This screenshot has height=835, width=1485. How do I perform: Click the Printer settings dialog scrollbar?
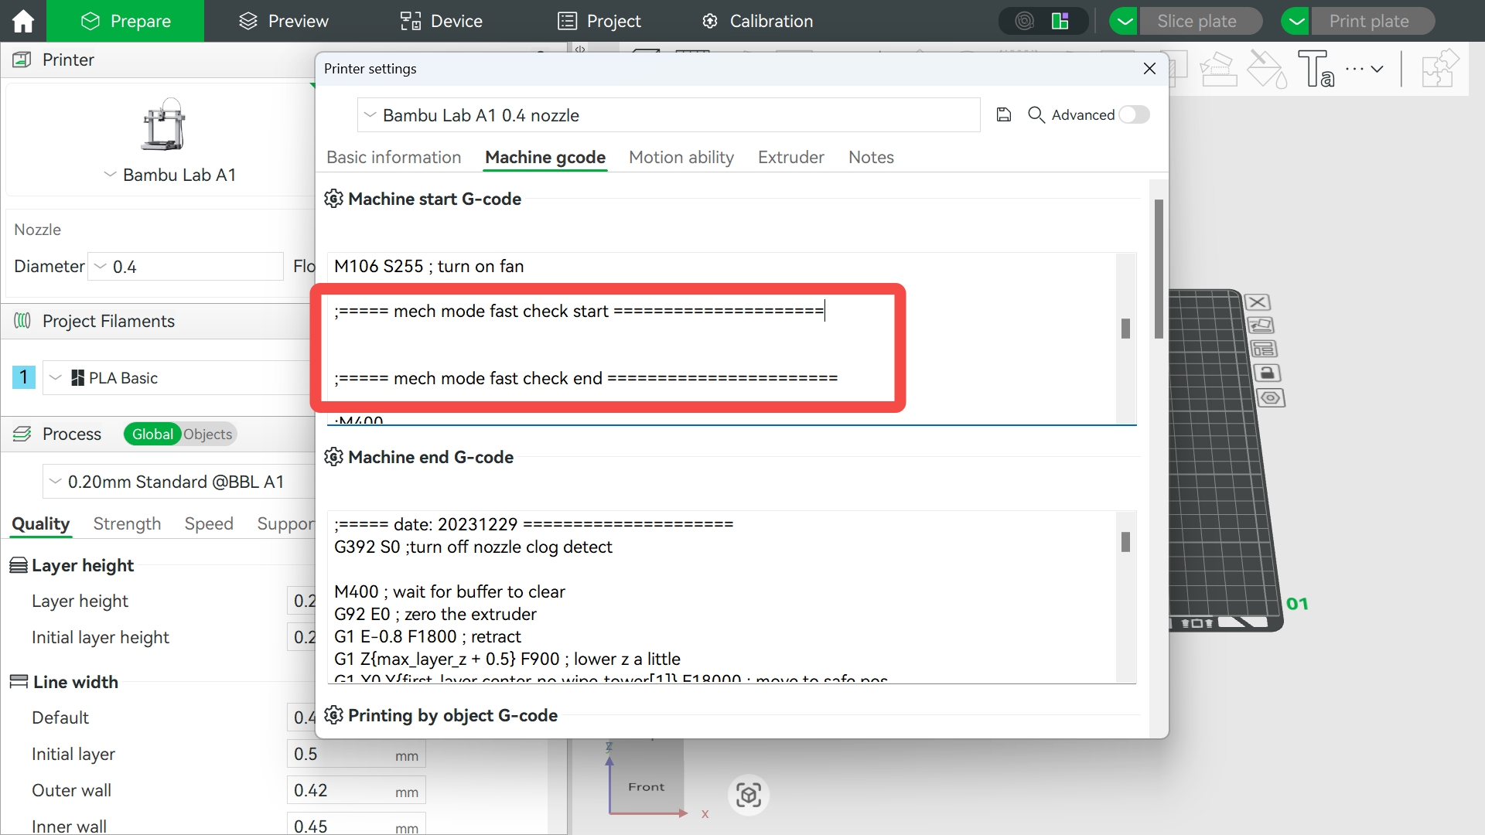point(1159,269)
